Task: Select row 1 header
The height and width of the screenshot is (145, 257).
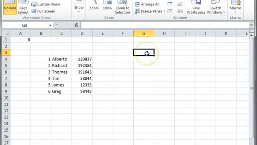Action: 6,40
